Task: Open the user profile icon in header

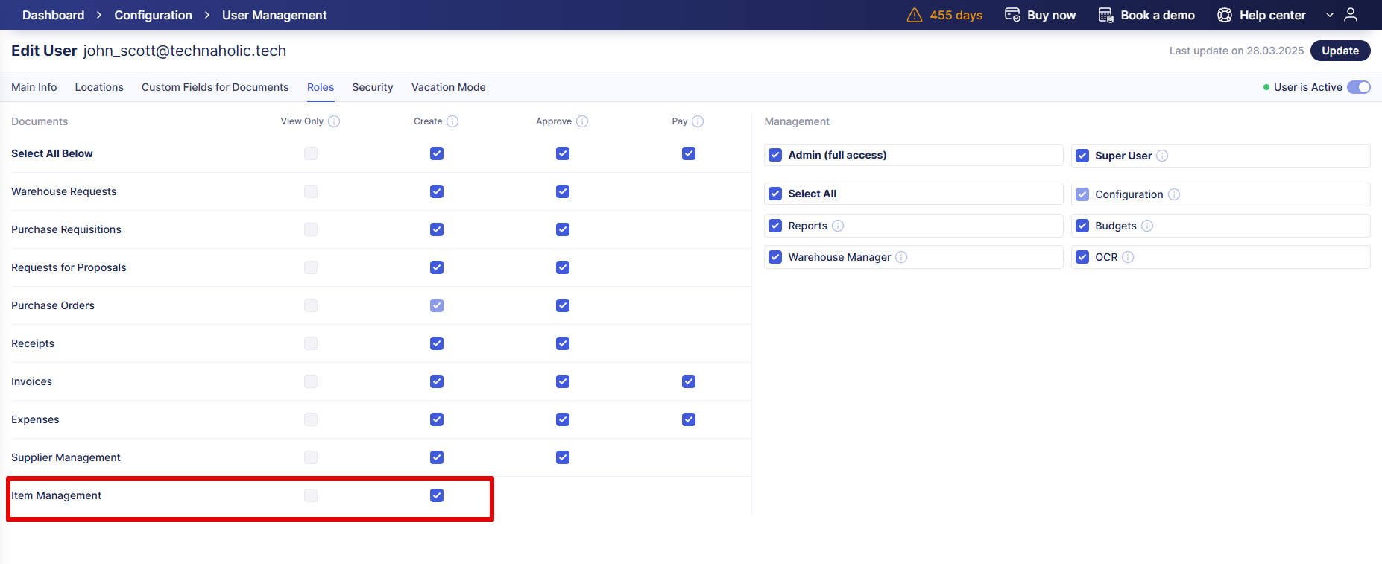Action: point(1351,15)
